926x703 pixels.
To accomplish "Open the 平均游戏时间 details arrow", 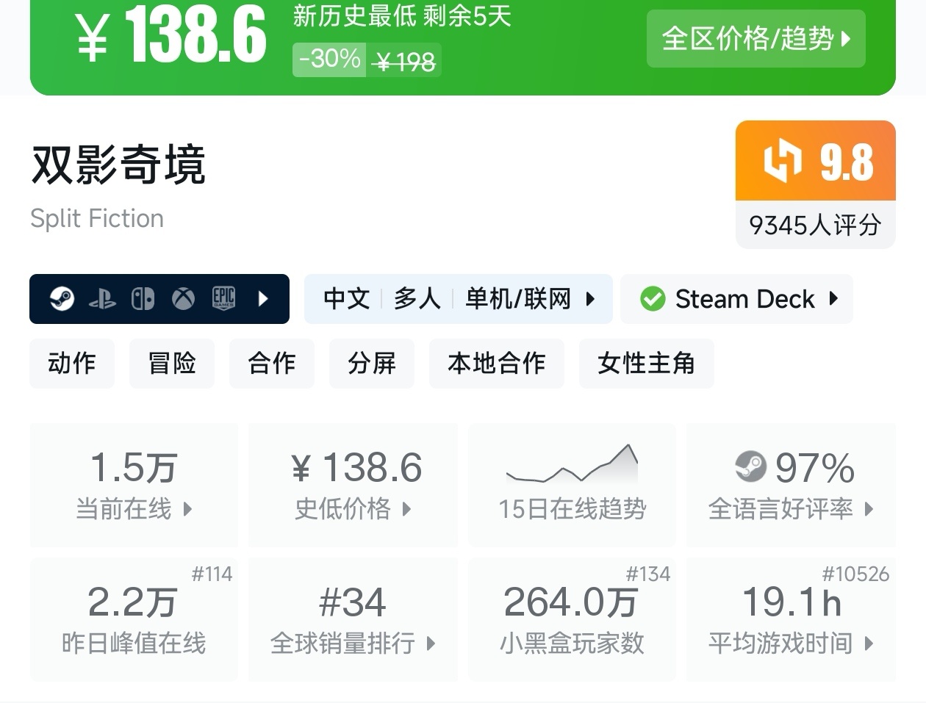I will [869, 643].
